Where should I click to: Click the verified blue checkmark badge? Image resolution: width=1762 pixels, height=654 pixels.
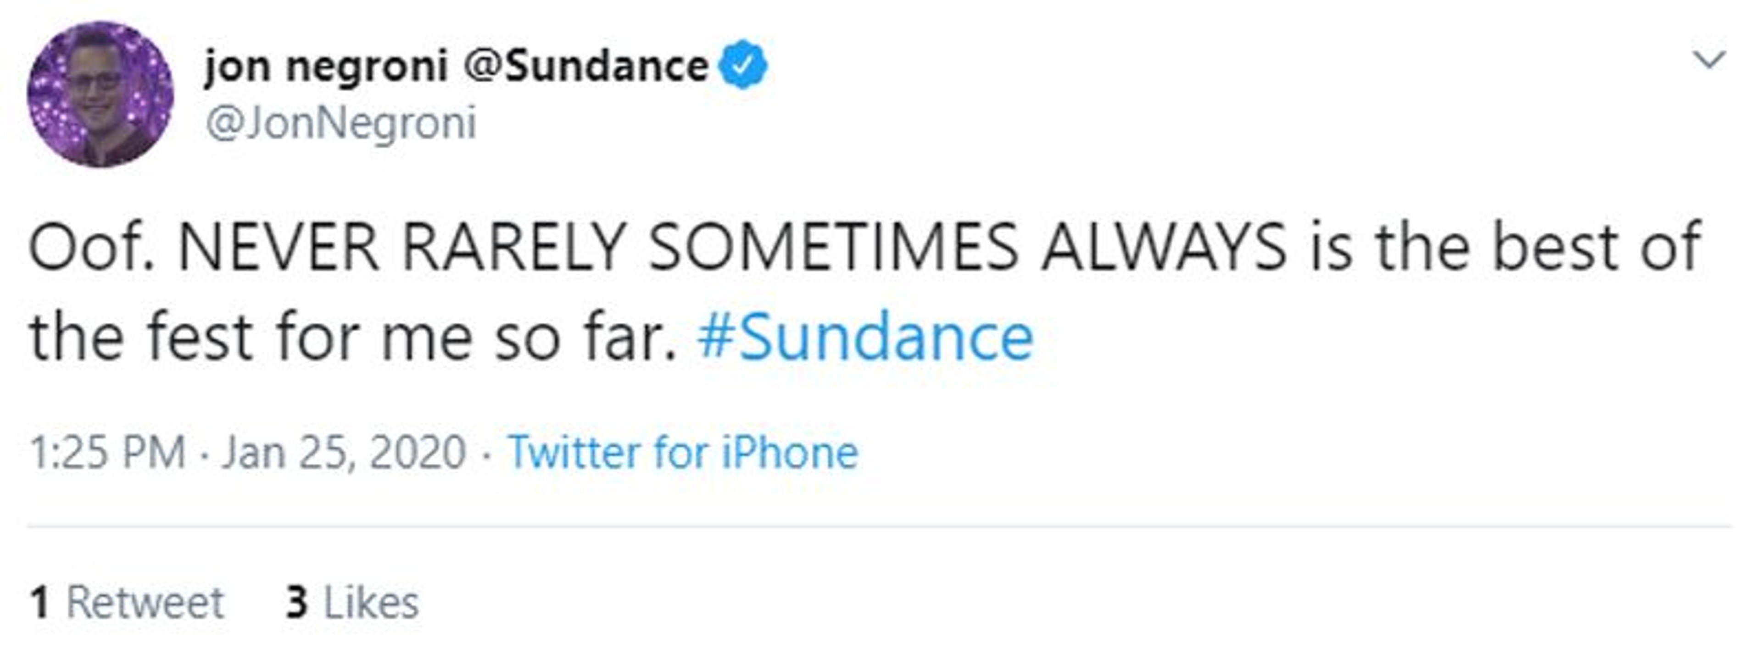pyautogui.click(x=743, y=65)
